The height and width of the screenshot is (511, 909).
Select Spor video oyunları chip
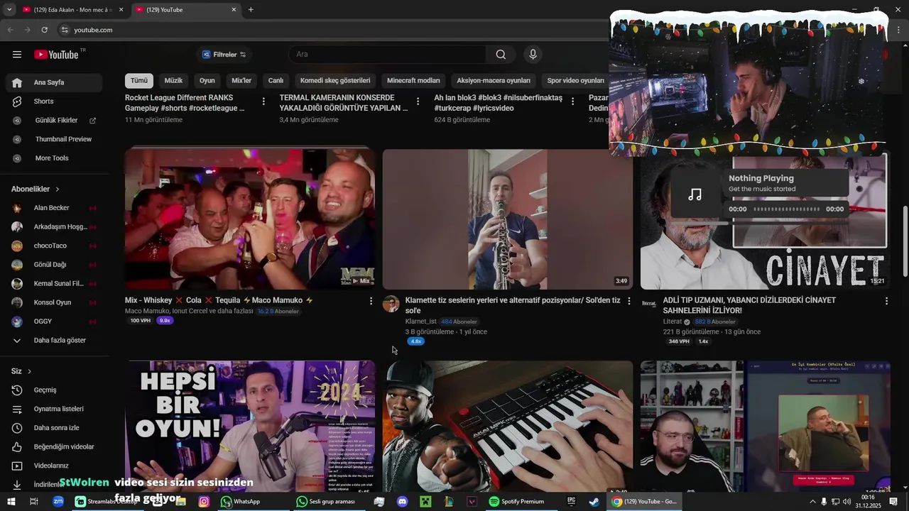click(x=575, y=80)
